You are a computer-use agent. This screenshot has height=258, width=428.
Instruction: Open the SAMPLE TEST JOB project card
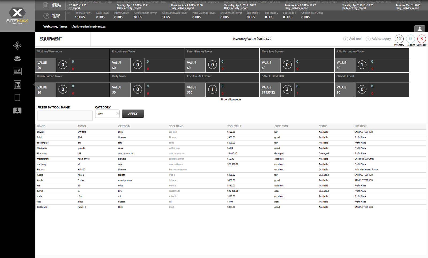297,85
